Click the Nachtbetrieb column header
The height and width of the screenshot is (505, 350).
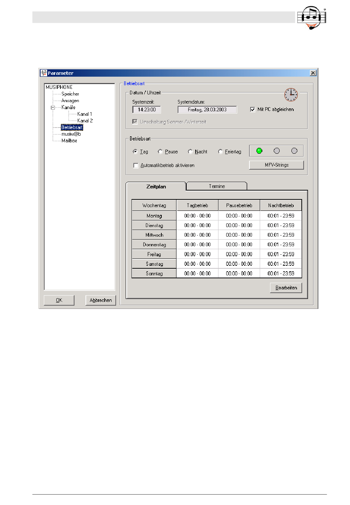point(281,205)
